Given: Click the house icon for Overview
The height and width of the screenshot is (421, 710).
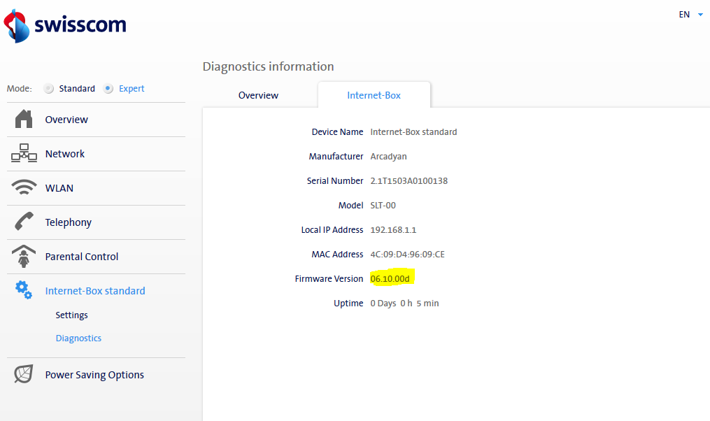Looking at the screenshot, I should tap(24, 120).
